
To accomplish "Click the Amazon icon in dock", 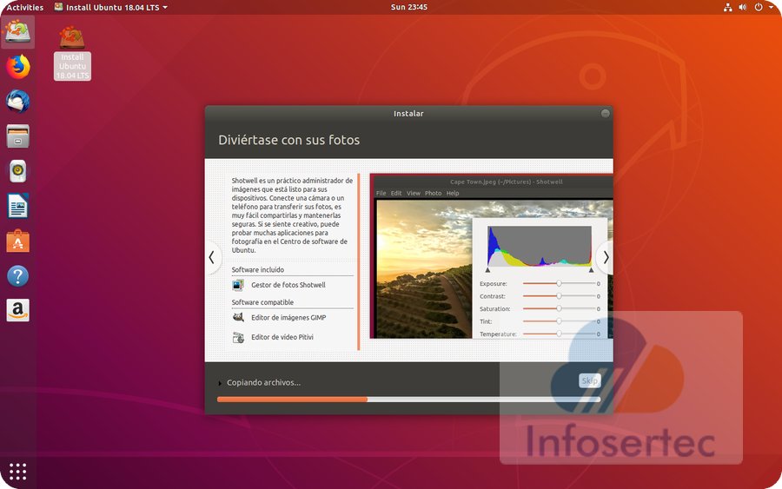I will (17, 310).
